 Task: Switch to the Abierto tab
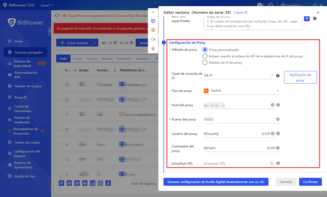coord(107,59)
